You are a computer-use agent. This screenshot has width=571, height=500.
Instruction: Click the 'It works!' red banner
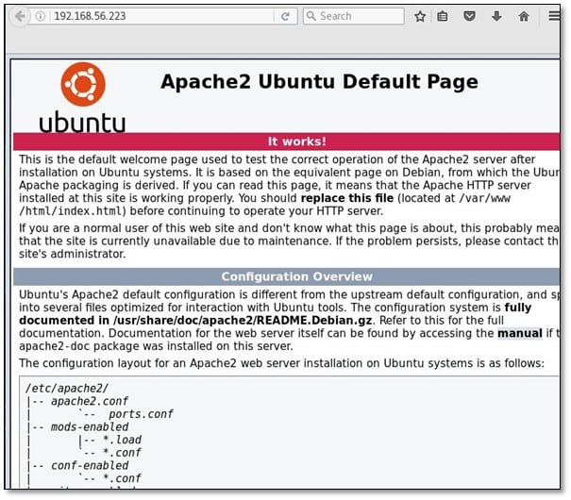[296, 142]
